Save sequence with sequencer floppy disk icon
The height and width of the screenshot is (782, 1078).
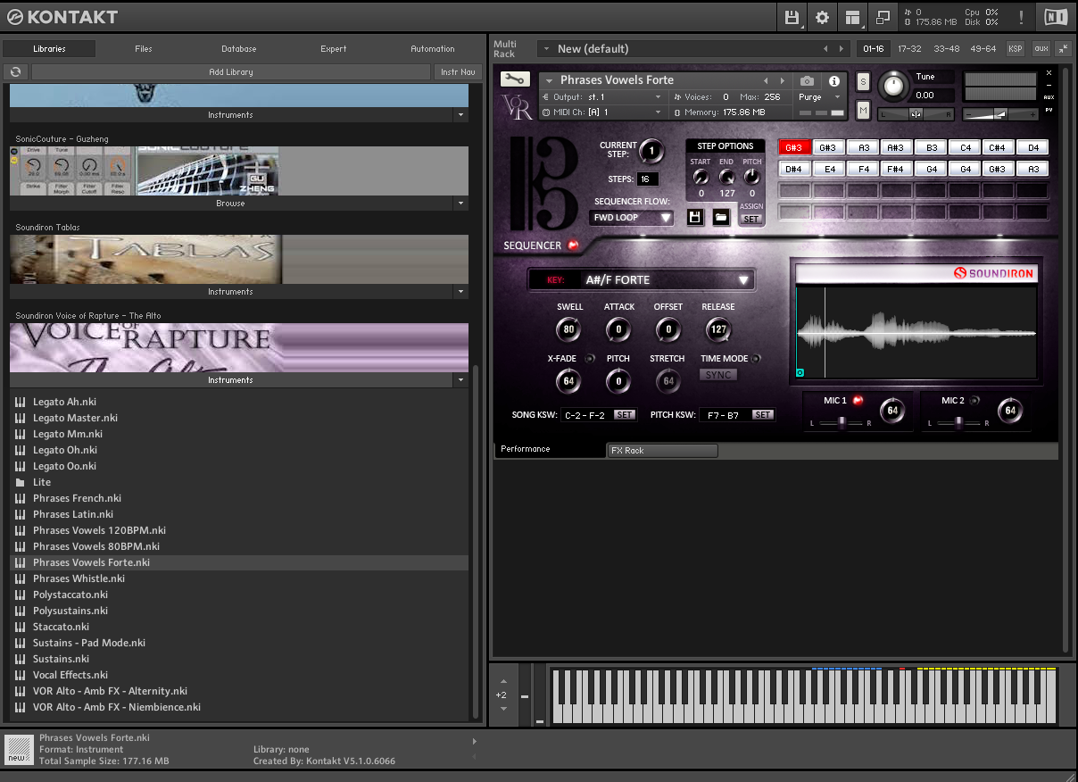696,217
